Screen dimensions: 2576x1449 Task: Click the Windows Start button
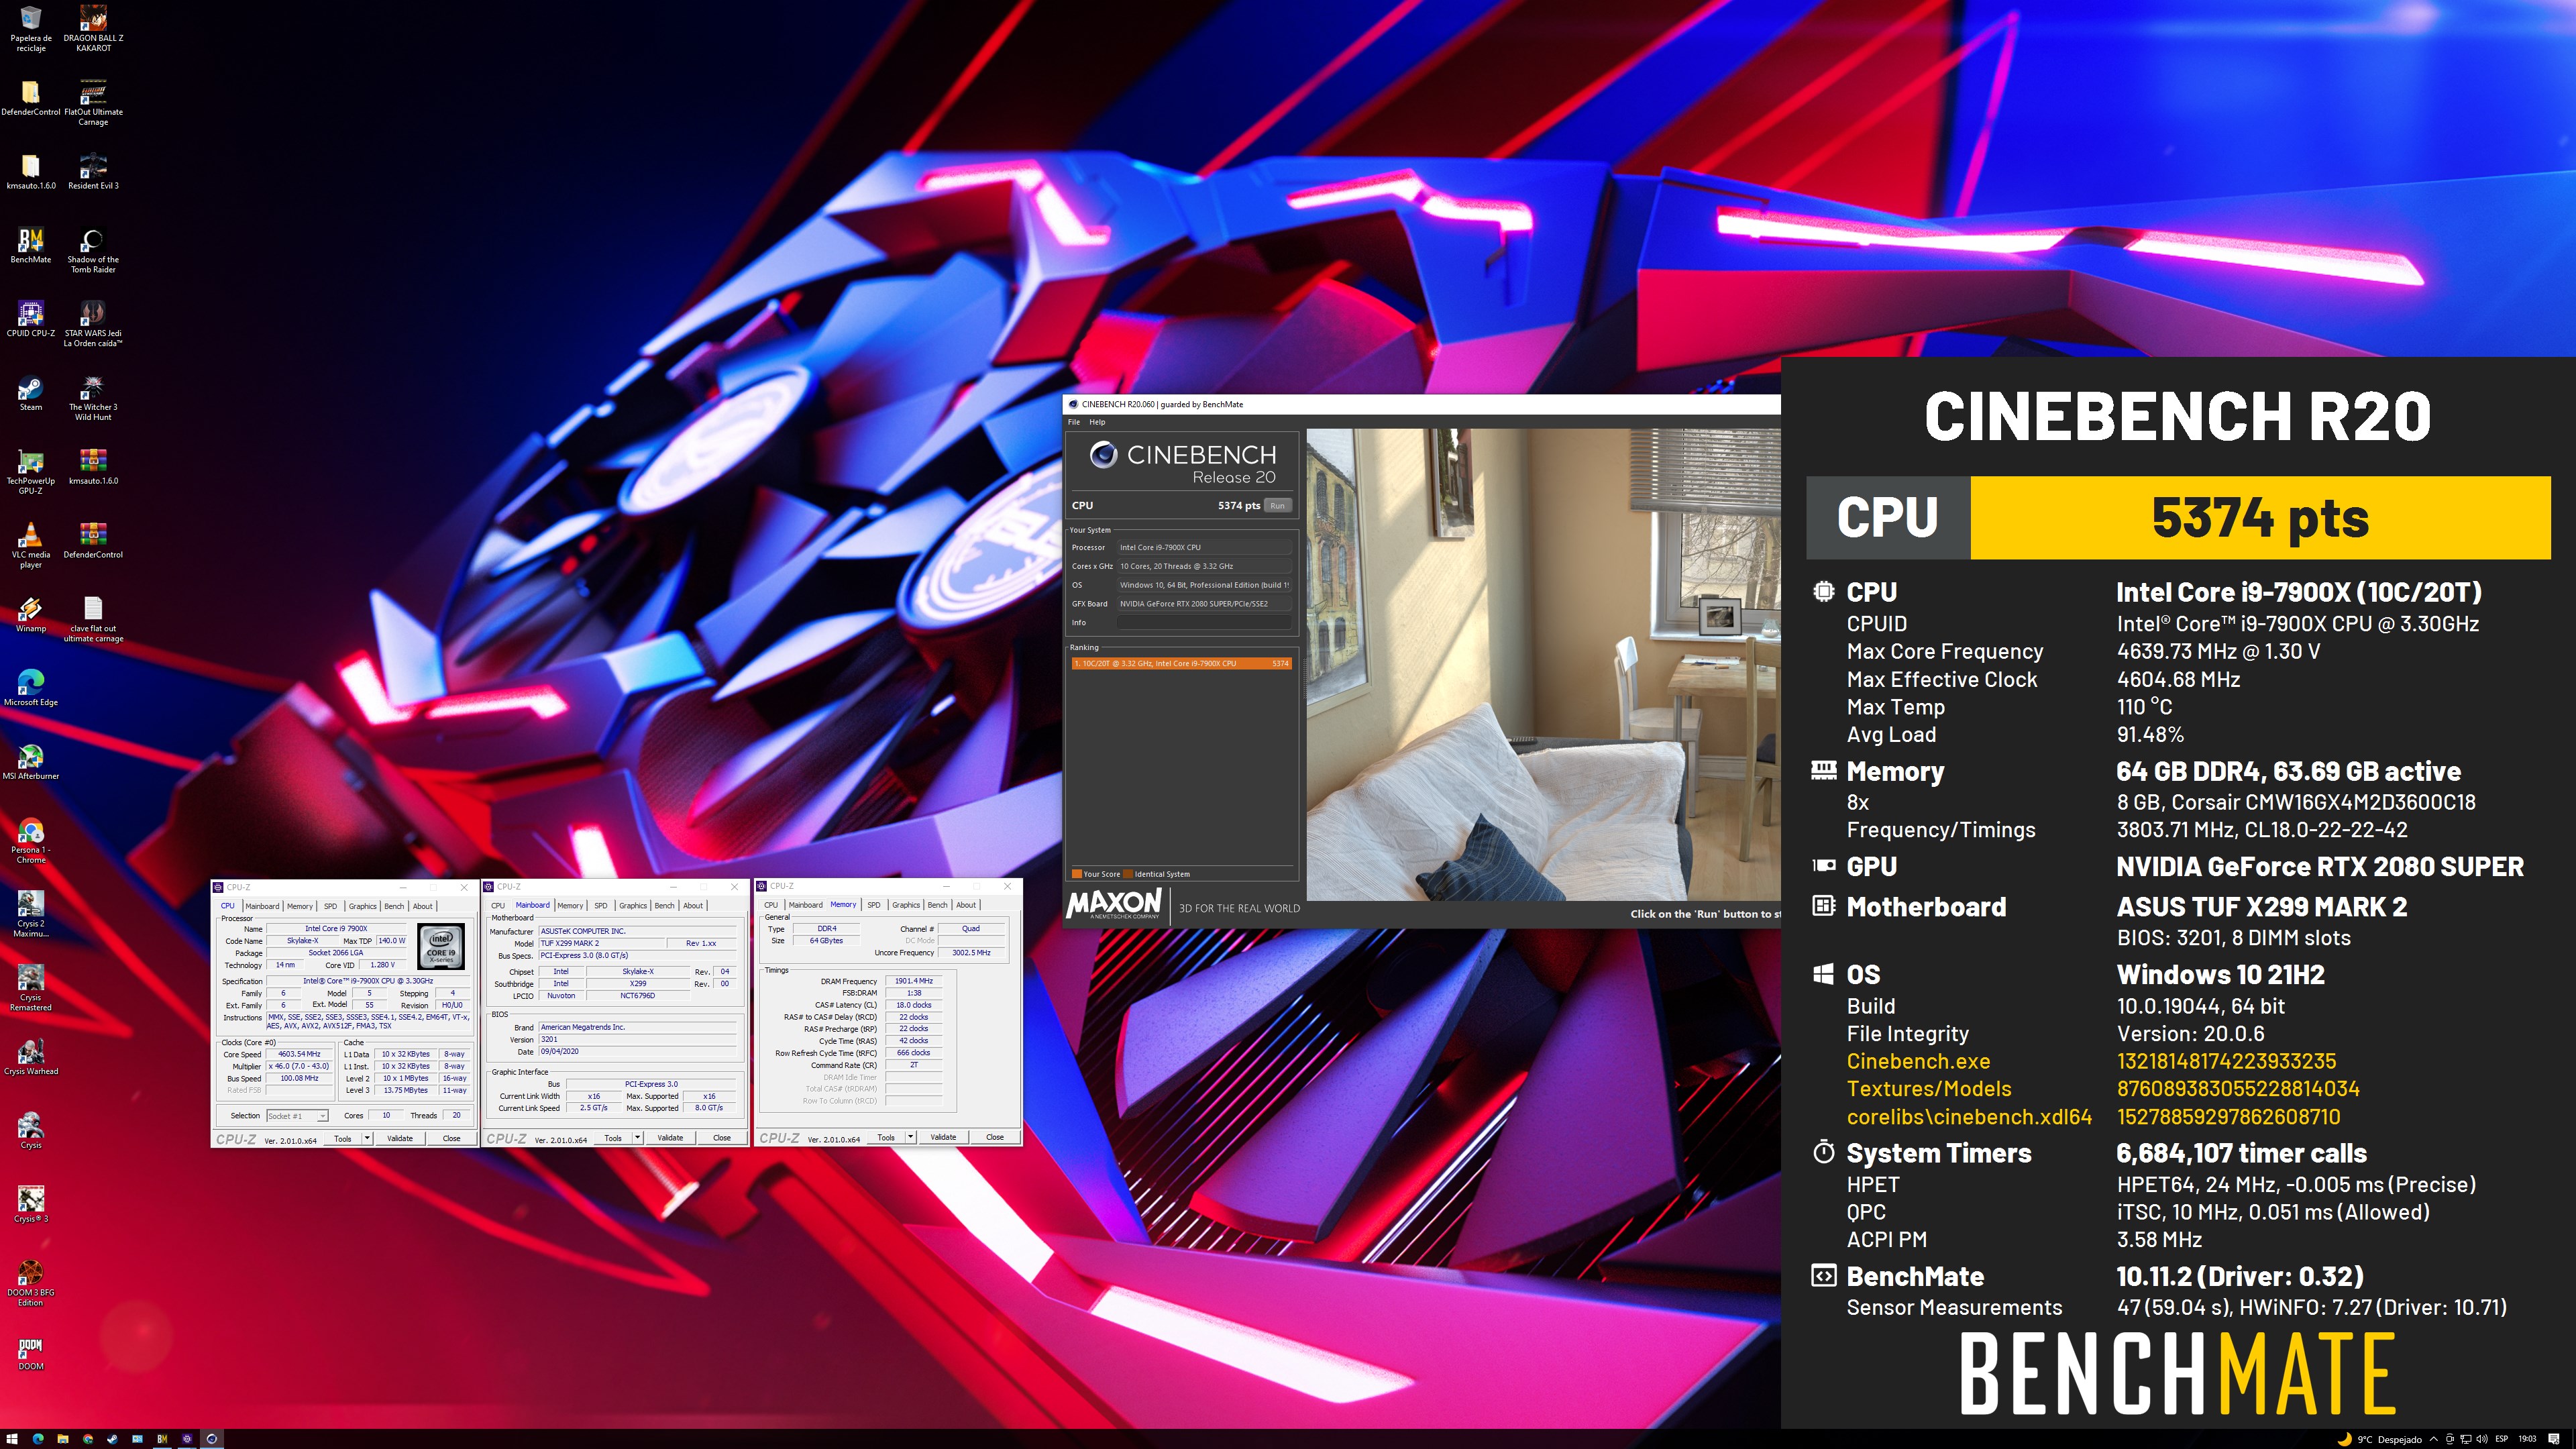click(x=12, y=1439)
